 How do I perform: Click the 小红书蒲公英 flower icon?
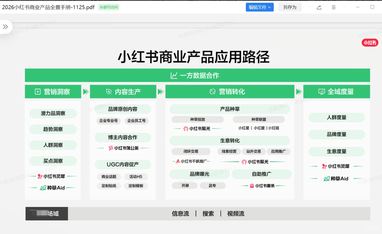coord(111,148)
